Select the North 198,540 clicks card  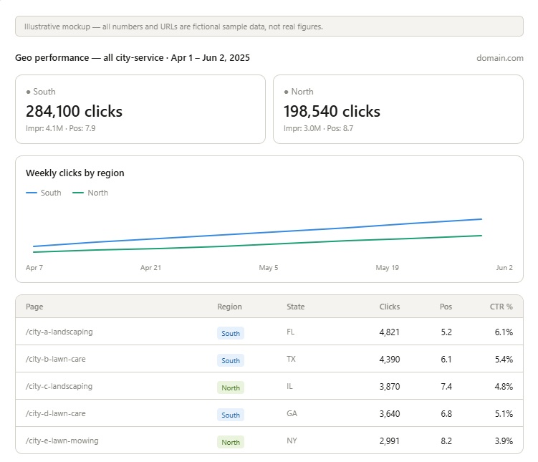pos(398,110)
